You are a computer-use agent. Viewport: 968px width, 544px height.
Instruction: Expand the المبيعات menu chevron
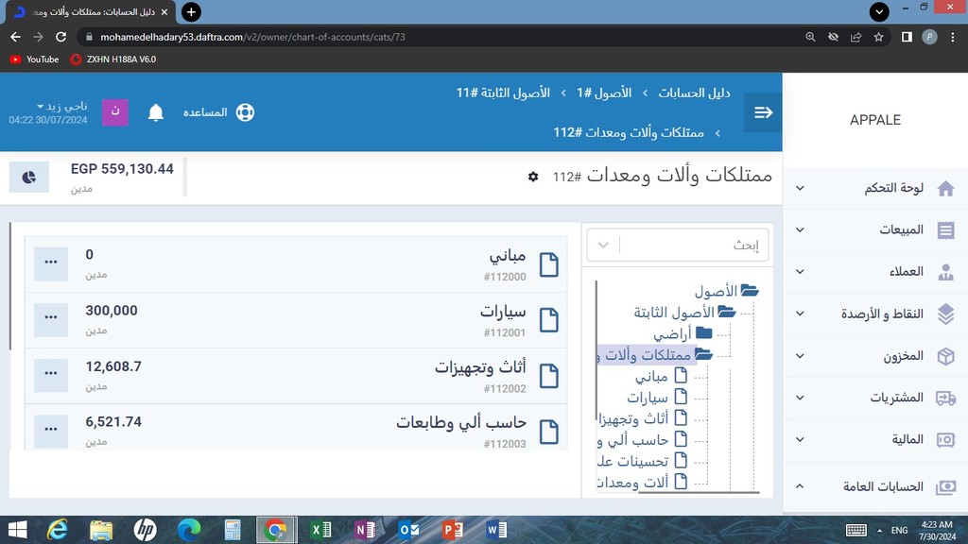pos(800,230)
